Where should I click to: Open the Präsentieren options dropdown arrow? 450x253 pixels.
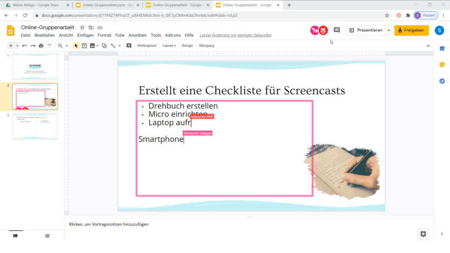click(389, 30)
